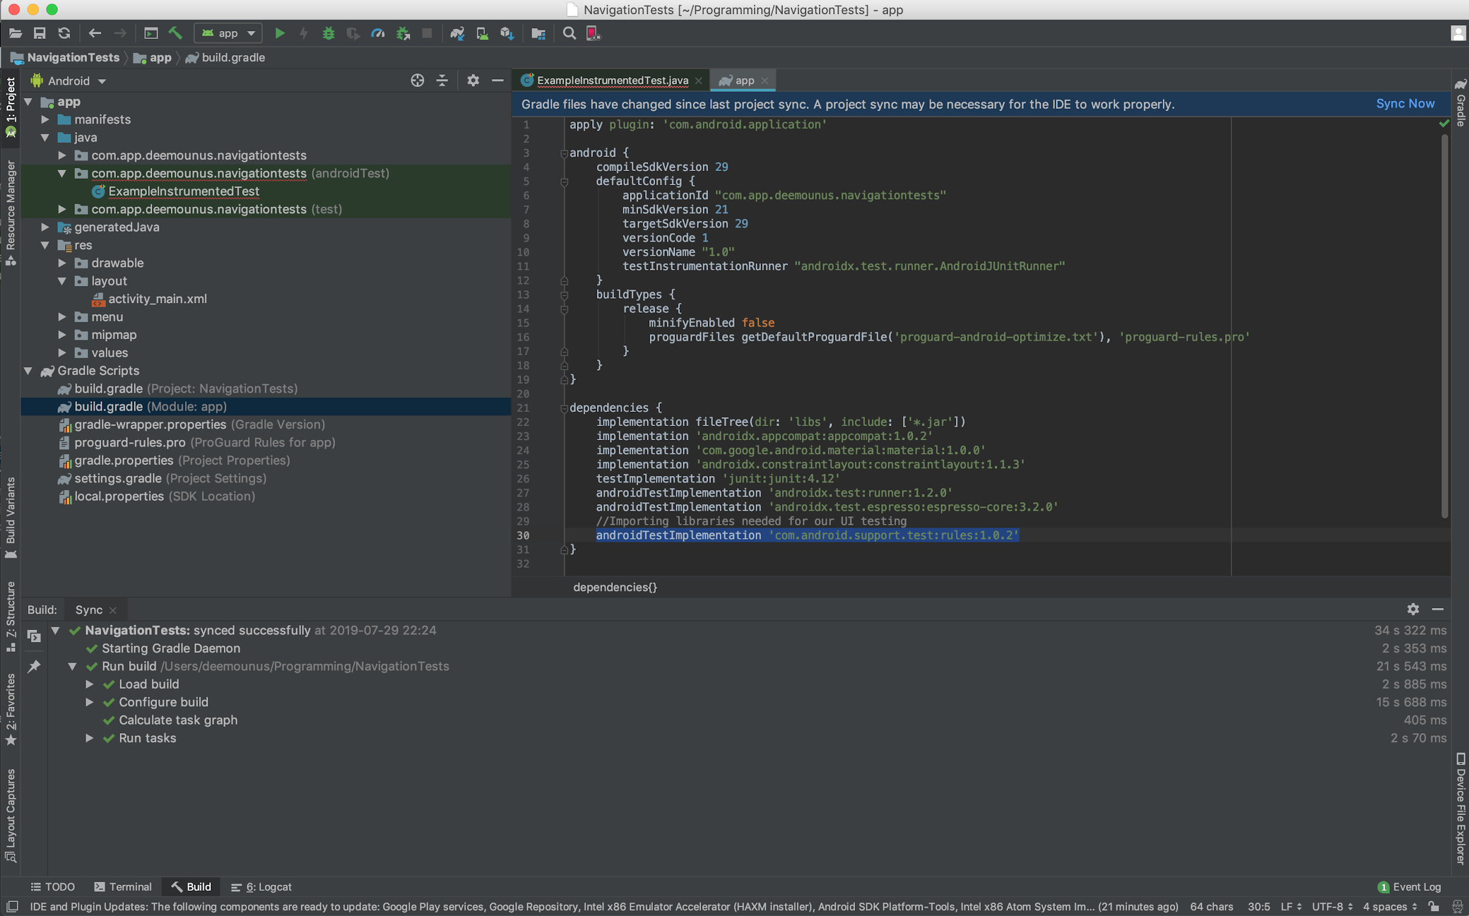
Task: Click Sync Project with Gradle Files icon
Action: [x=457, y=33]
